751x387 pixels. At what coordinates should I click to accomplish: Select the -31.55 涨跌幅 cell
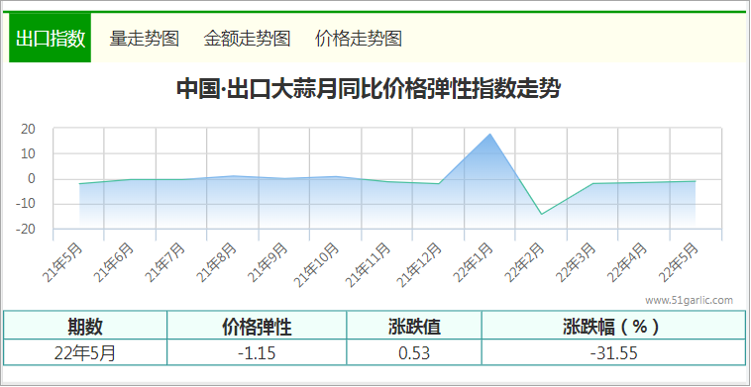coord(613,353)
